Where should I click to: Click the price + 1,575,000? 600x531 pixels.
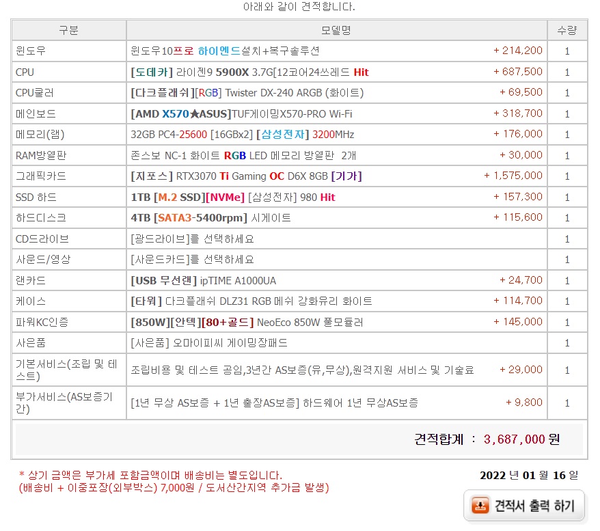[513, 176]
